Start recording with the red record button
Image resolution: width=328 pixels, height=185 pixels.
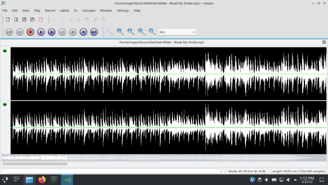tap(30, 32)
